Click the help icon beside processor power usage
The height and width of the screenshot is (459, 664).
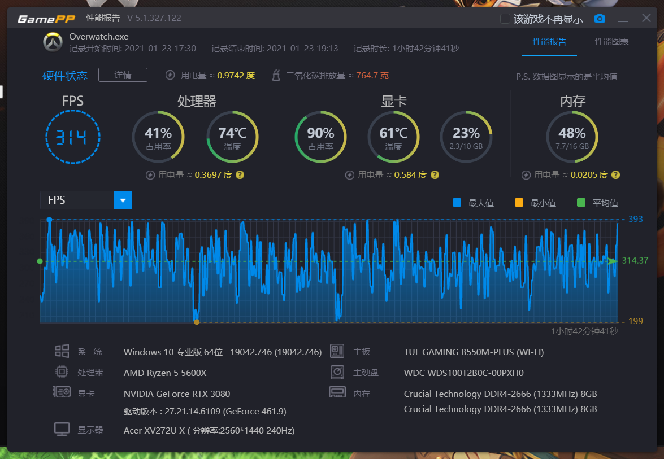240,175
